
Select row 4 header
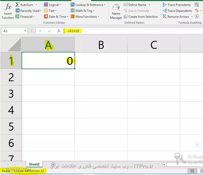click(x=11, y=110)
